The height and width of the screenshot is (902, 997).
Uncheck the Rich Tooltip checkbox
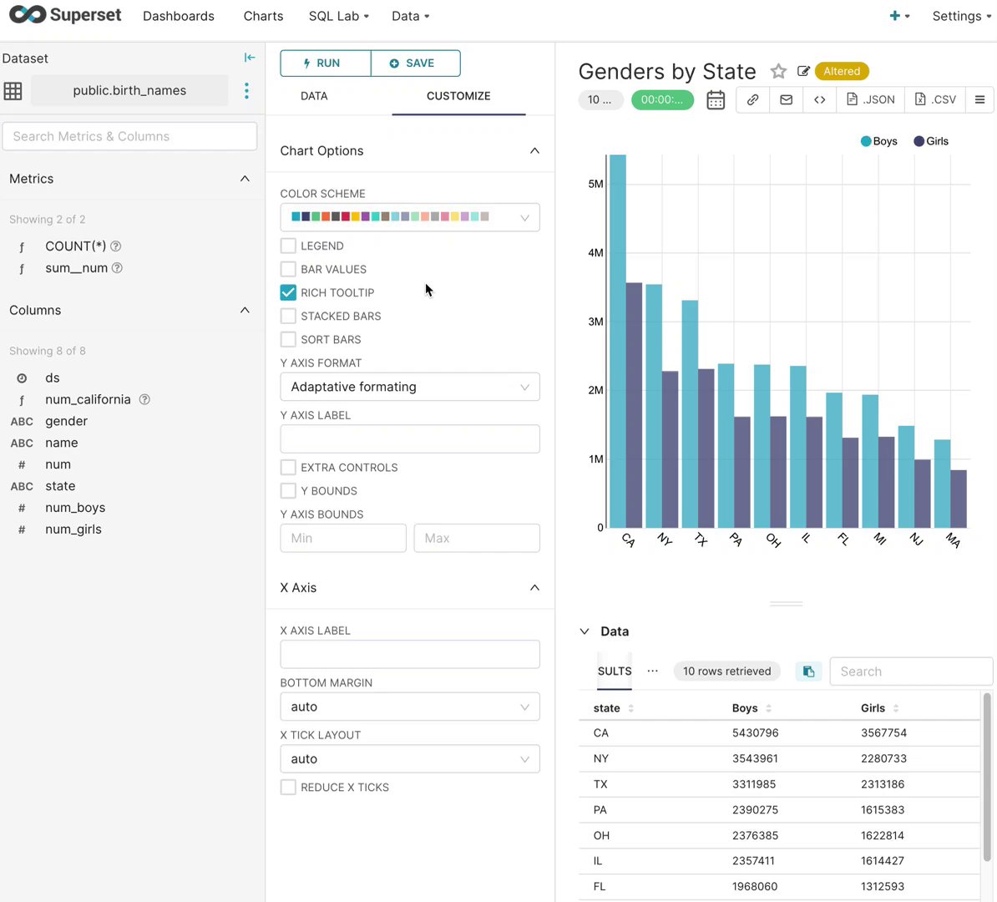tap(288, 292)
